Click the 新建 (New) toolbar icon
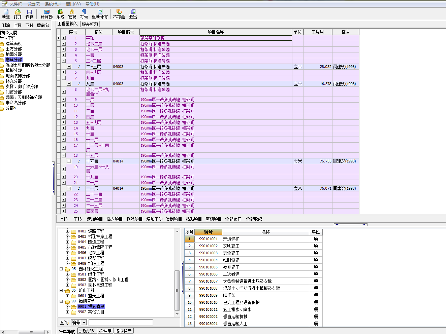The width and height of the screenshot is (446, 334). [x=6, y=14]
